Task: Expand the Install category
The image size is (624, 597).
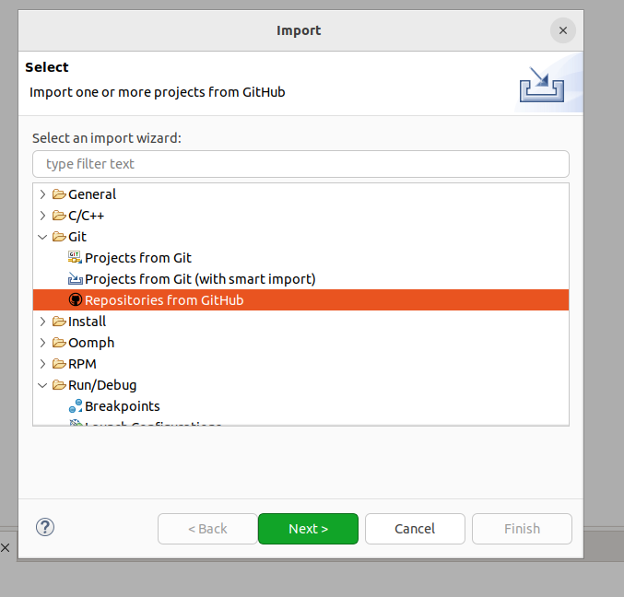Action: [42, 322]
